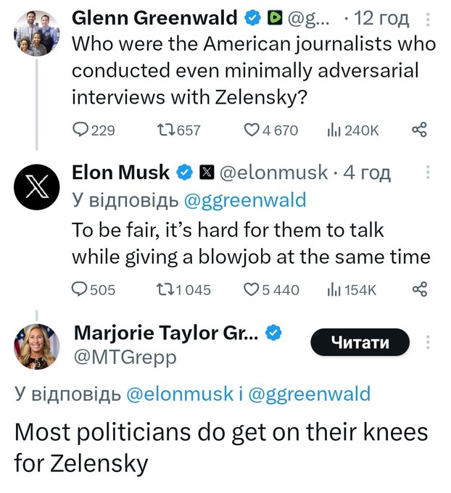Open replies on Glenn Greenwald's tweet

(94, 130)
